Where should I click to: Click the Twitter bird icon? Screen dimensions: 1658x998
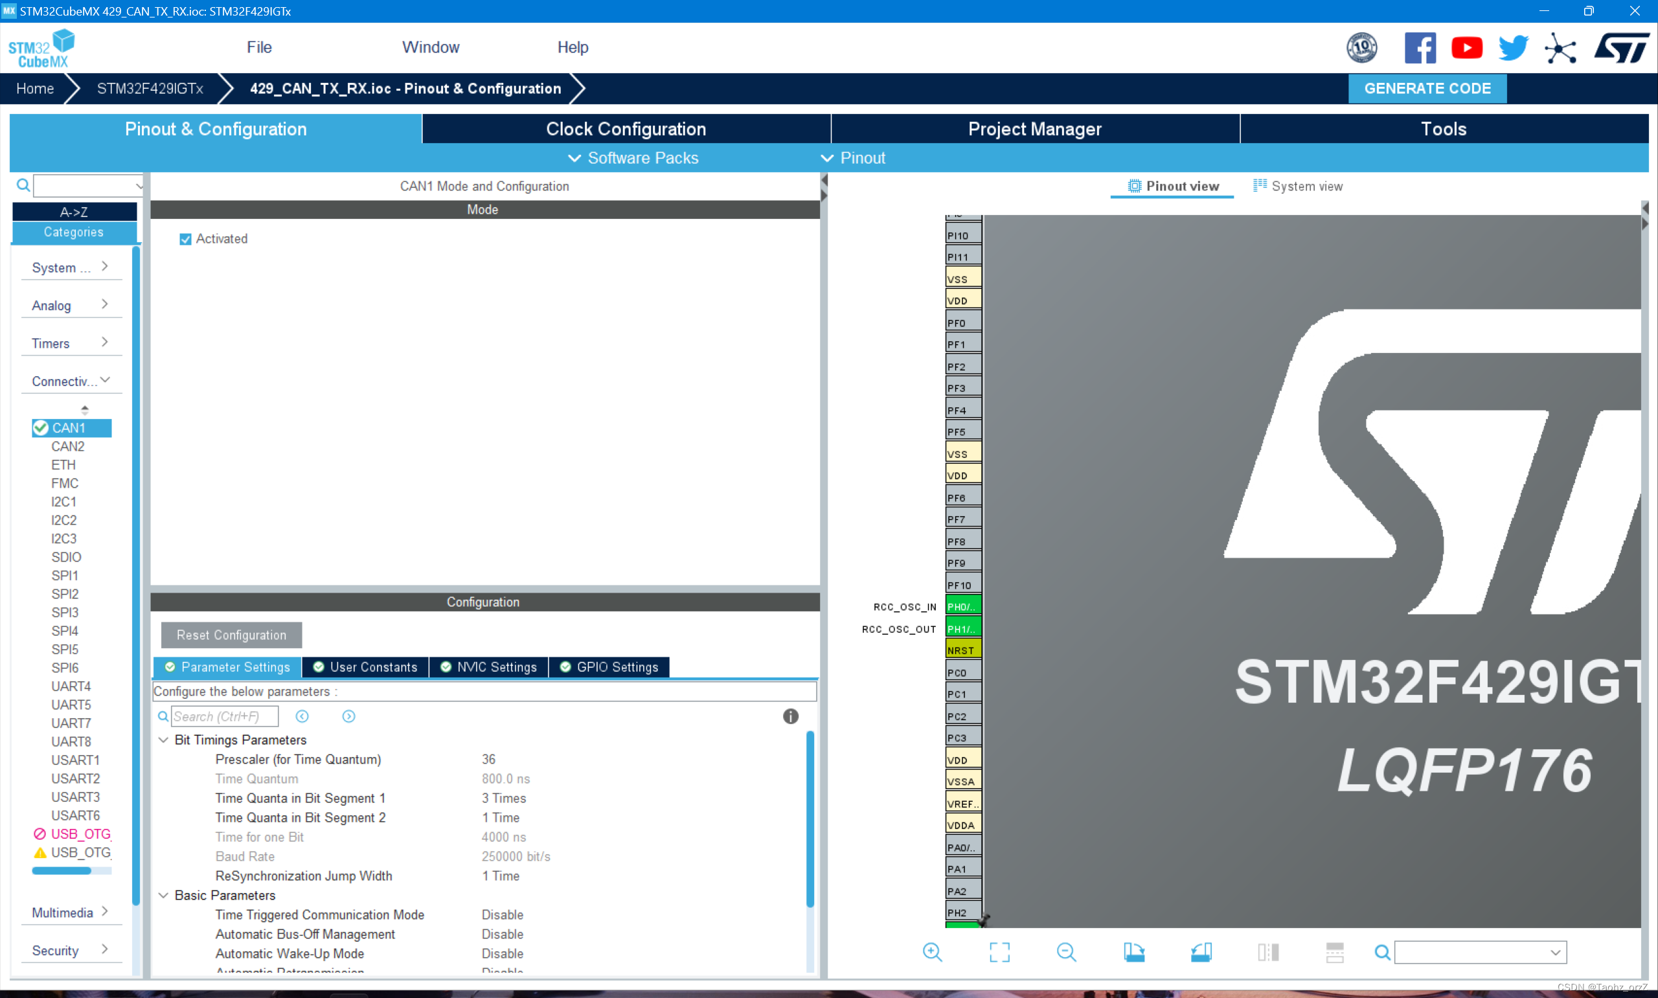point(1513,48)
